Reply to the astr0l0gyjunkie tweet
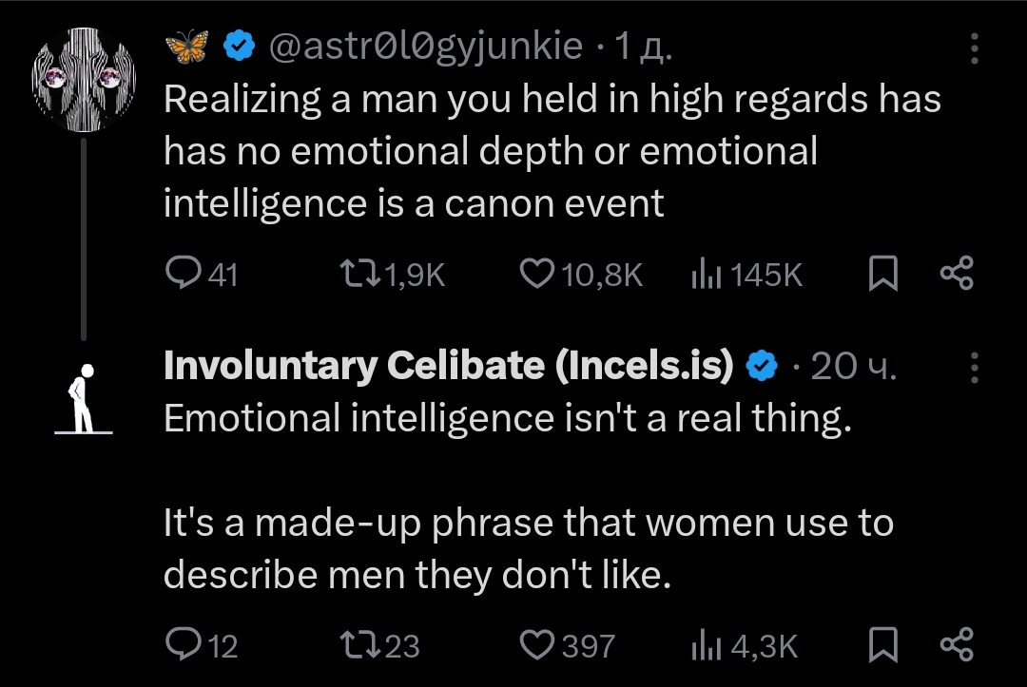 pos(181,275)
